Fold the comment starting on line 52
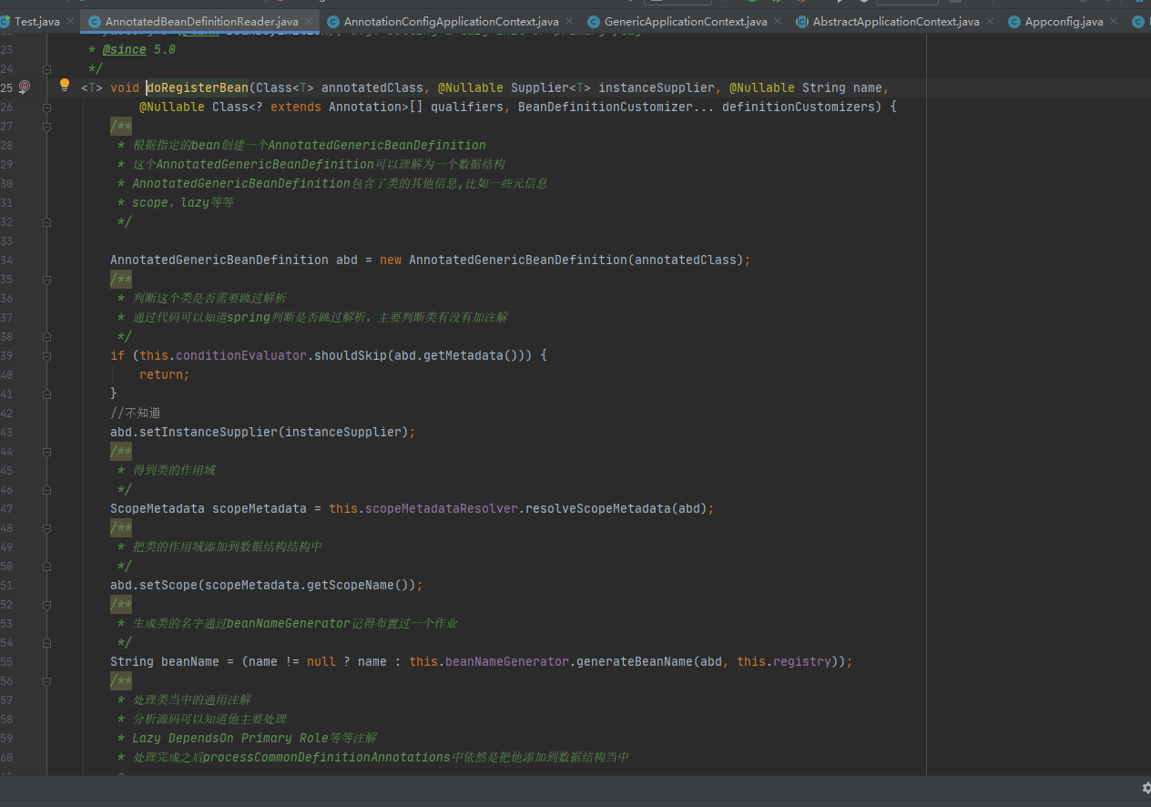Viewport: 1151px width, 807px height. tap(46, 604)
